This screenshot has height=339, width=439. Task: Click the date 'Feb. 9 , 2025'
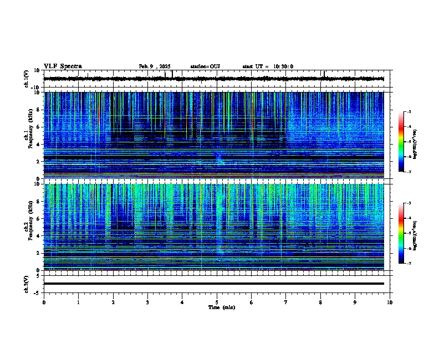[x=155, y=66]
